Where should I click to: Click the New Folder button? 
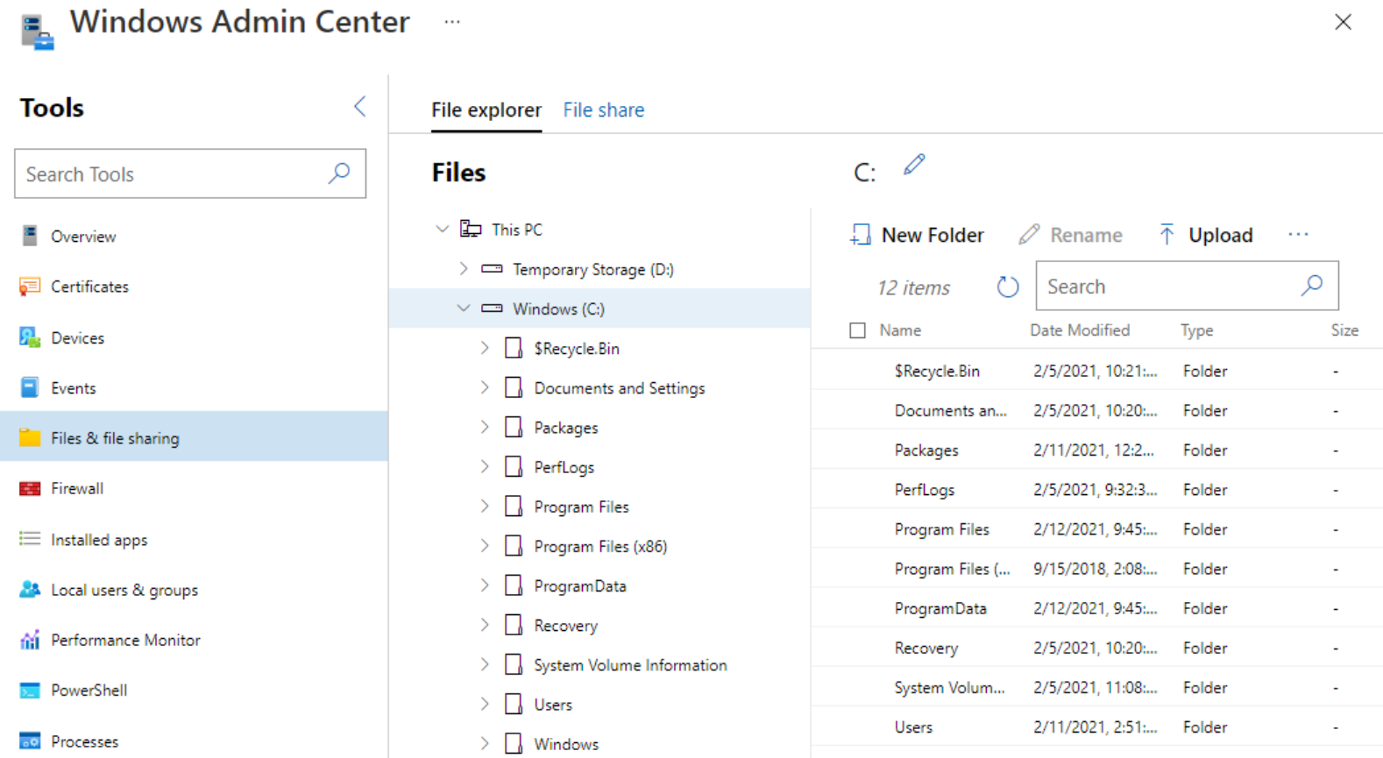click(x=917, y=235)
